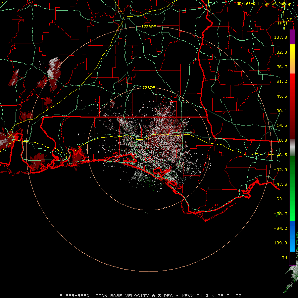298x298 pixels.
Task: Click the TH label on the legend
Action: [284, 258]
